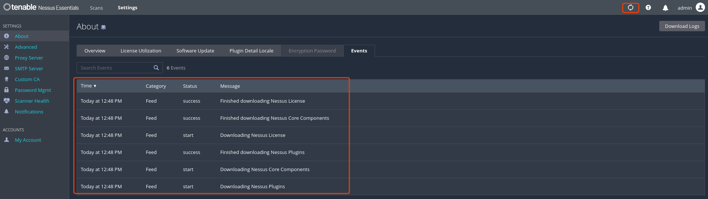Select the 'Downloading Nessus Core Components' start message
Image resolution: width=708 pixels, height=199 pixels.
point(265,169)
